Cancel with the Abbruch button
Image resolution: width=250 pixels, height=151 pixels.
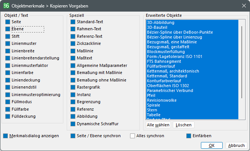point(236,145)
